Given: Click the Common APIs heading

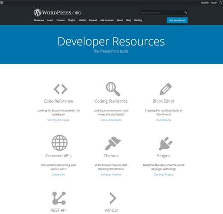Looking at the screenshot, I should [59, 155].
